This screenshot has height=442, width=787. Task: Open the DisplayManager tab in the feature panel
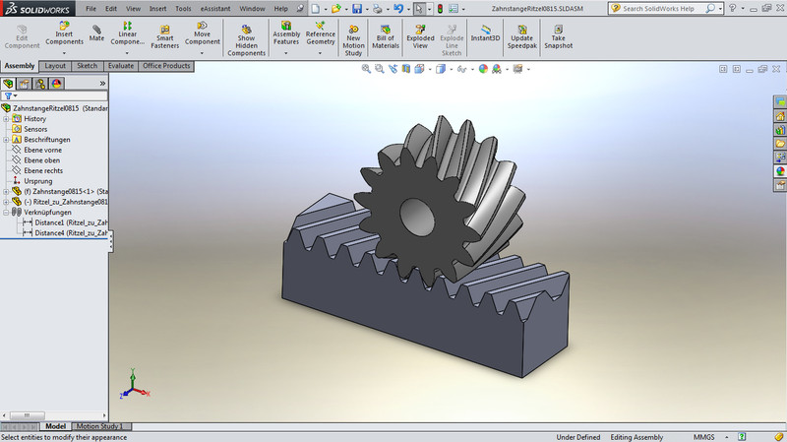pos(58,85)
